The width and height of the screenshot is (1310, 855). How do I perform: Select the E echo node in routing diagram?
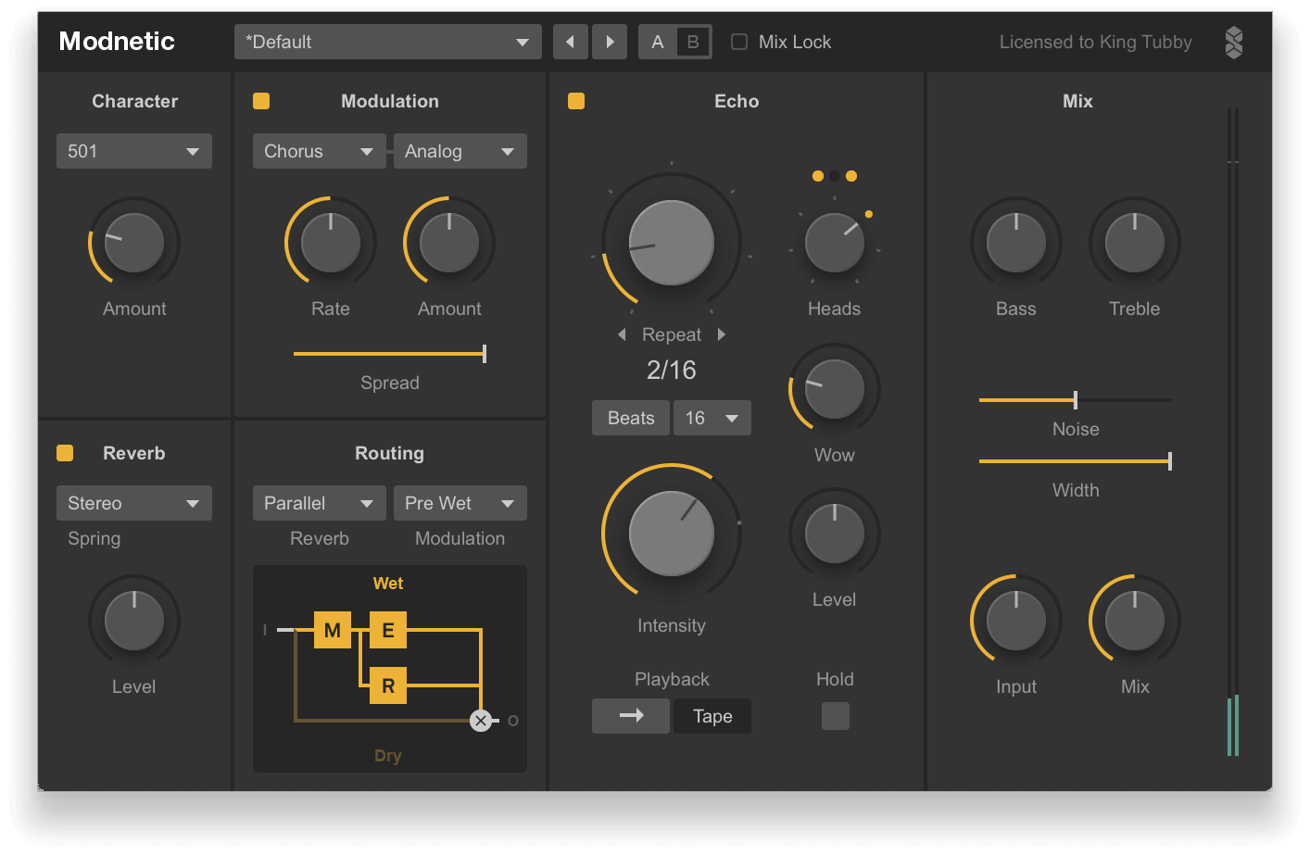pos(388,630)
